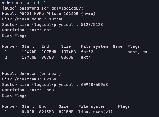Image resolution: width=159 pixels, height=117 pixels.
Task: Click the 'boot, esp' flags text
Action: [139, 52]
